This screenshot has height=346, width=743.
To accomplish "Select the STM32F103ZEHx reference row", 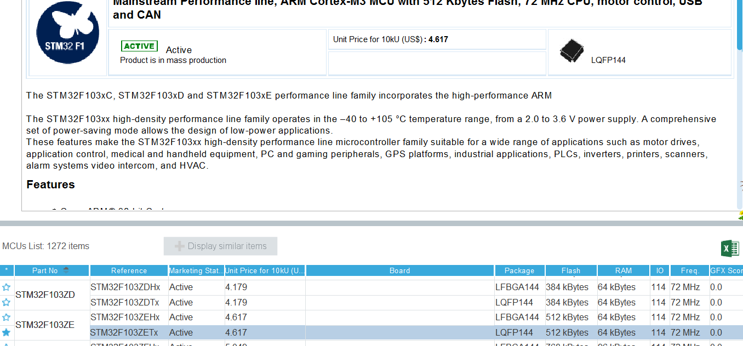I will pos(129,317).
